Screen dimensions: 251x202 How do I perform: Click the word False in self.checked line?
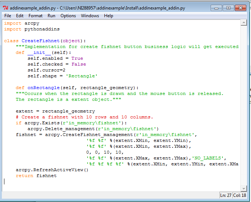pyautogui.click(x=78, y=64)
